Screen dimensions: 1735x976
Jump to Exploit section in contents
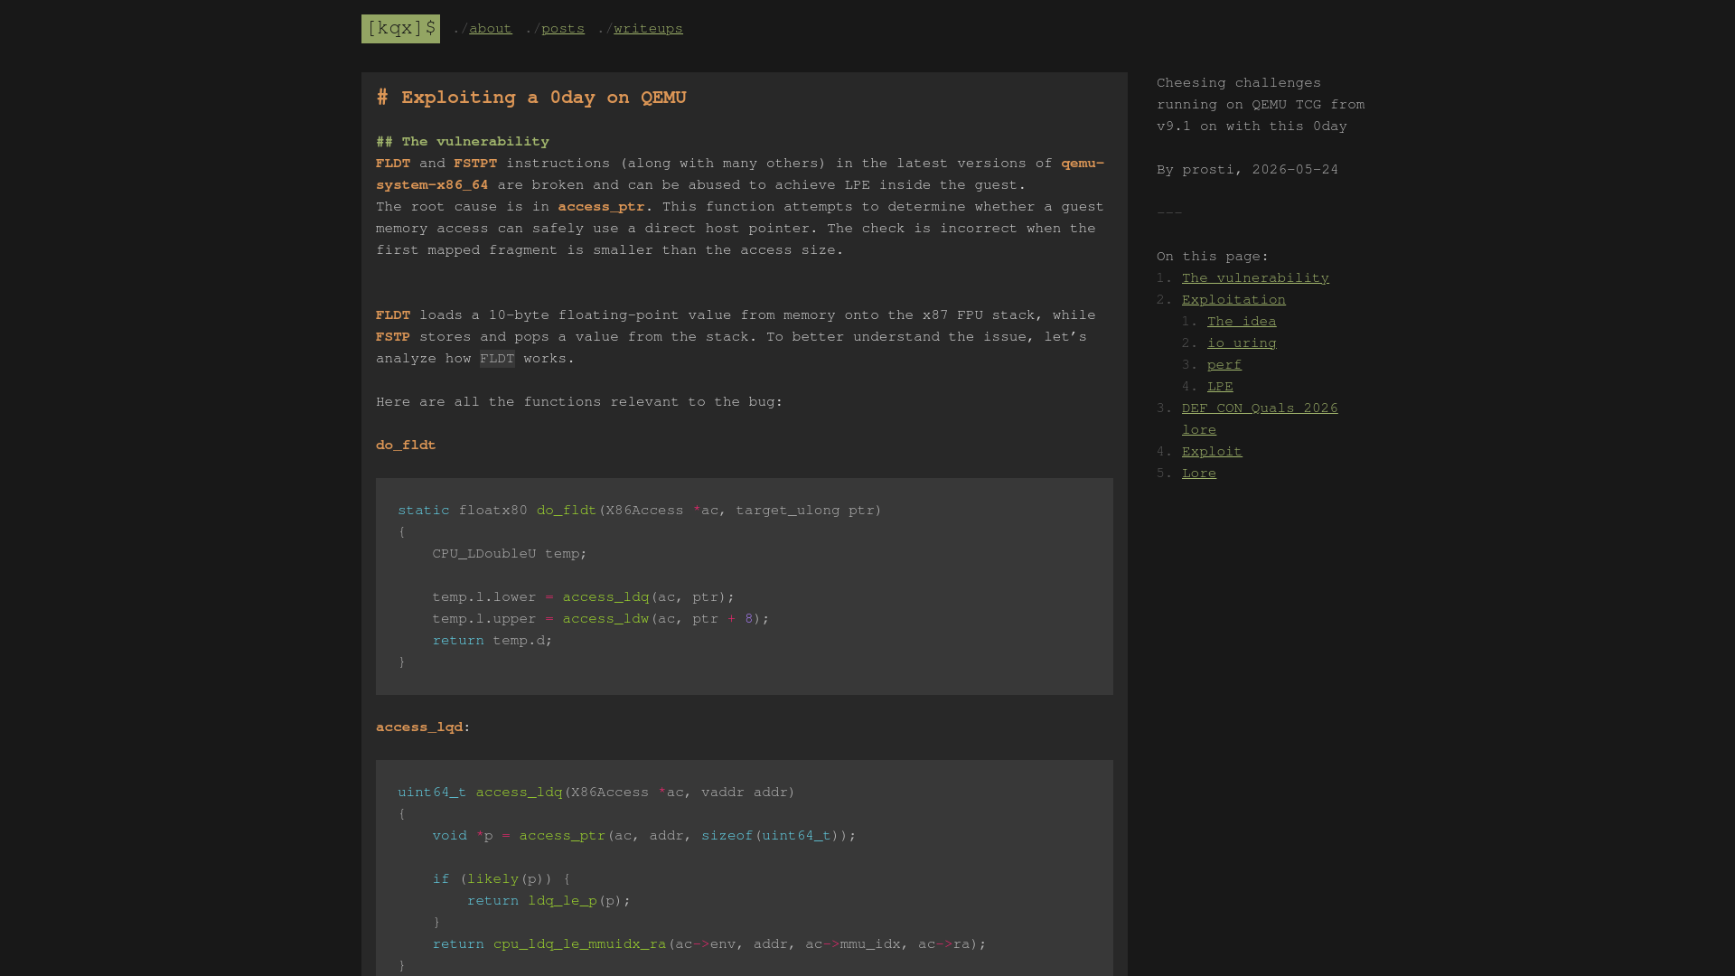[x=1212, y=452]
